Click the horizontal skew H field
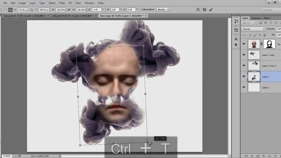 (115, 10)
